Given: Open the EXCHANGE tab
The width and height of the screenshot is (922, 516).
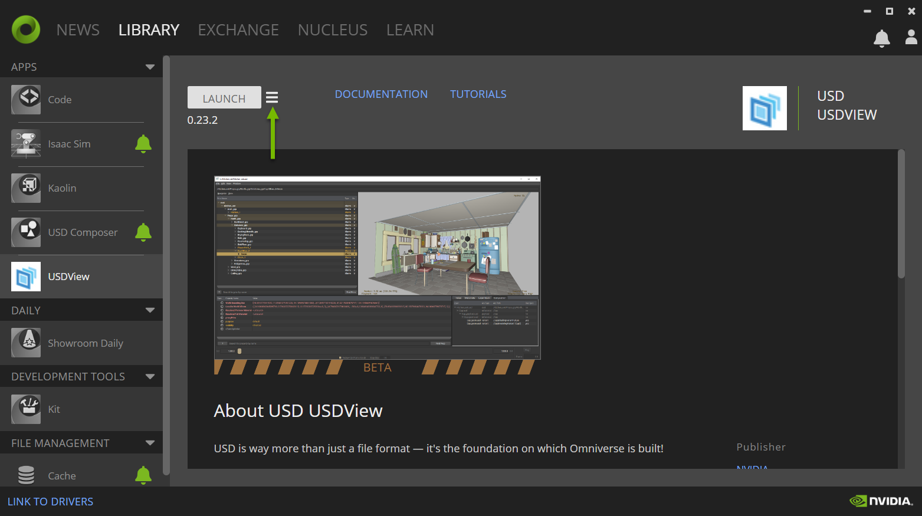Looking at the screenshot, I should (x=238, y=30).
